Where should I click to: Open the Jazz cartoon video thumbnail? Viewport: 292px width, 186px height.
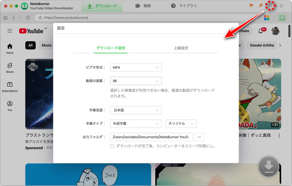(88, 175)
